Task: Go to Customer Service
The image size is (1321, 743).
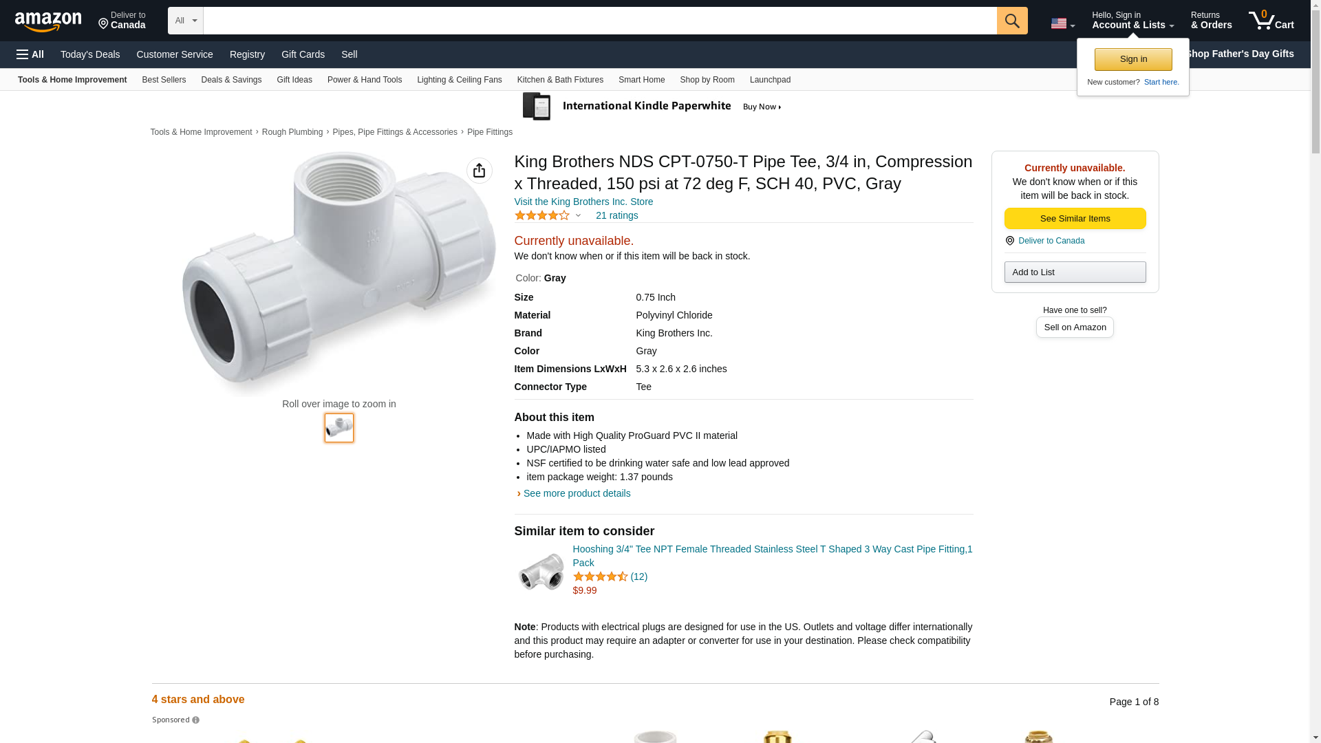Action: tap(175, 54)
